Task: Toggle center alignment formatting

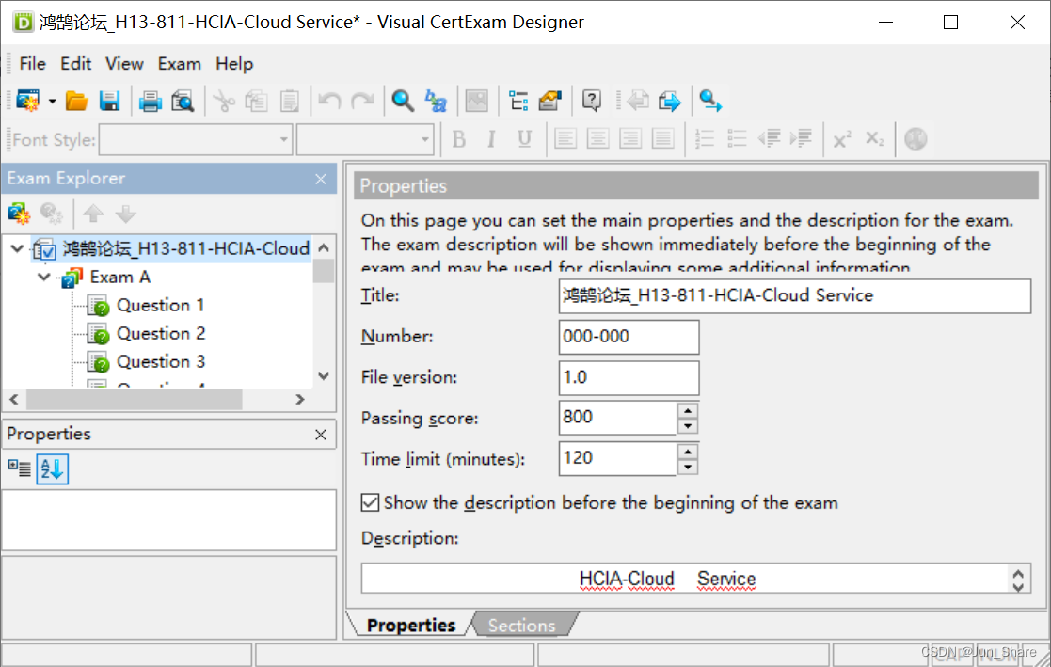Action: tap(597, 139)
